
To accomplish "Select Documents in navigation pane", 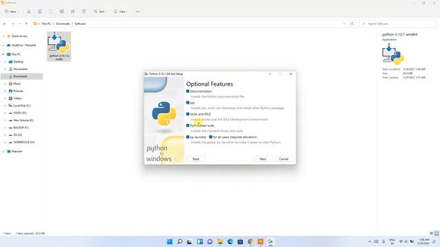I will coord(20,69).
